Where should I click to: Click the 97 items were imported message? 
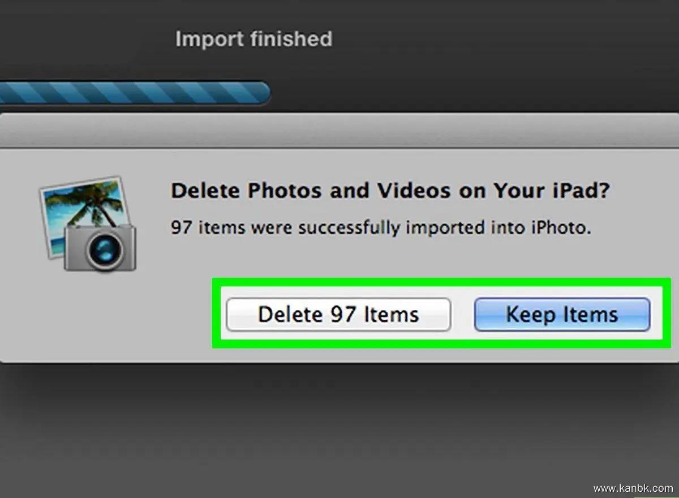point(381,227)
